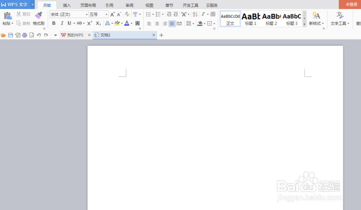The width and height of the screenshot is (361, 210).
Task: Center align text
Action: [x=157, y=23]
